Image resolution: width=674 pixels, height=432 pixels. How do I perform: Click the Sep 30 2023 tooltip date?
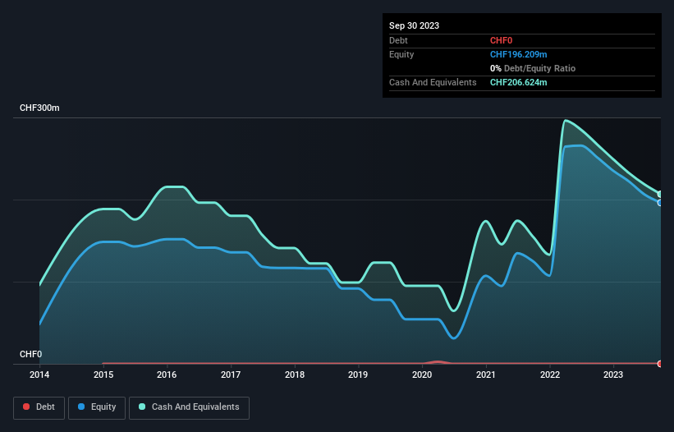[x=414, y=25]
